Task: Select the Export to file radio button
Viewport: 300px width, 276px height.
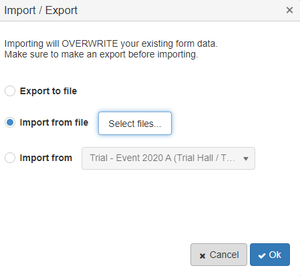Action: click(10, 91)
